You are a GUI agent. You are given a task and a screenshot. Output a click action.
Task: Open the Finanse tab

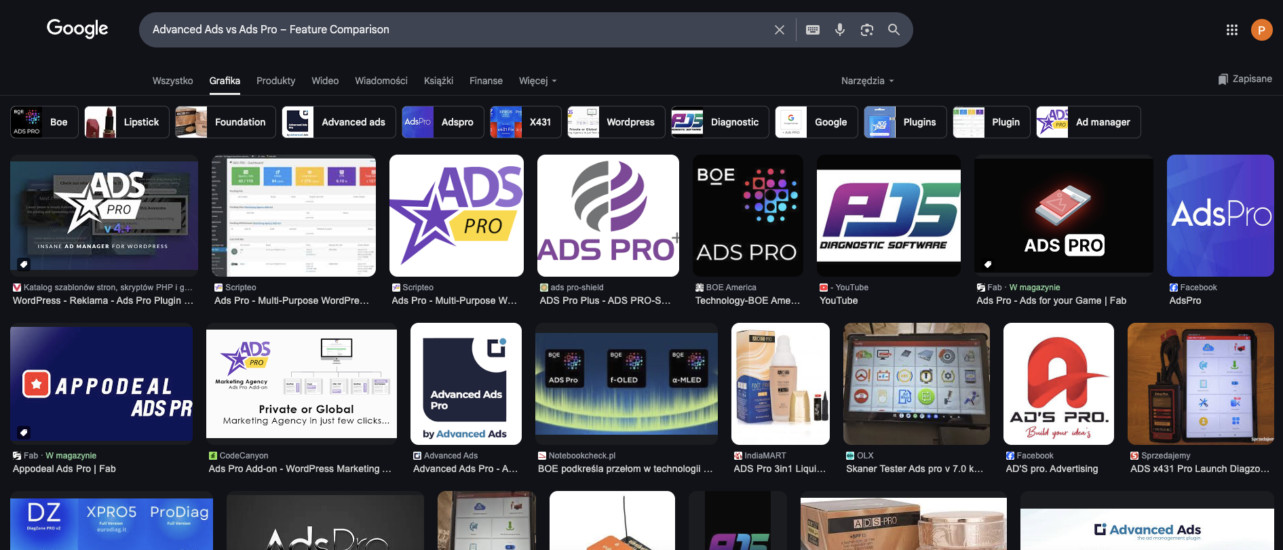point(486,81)
